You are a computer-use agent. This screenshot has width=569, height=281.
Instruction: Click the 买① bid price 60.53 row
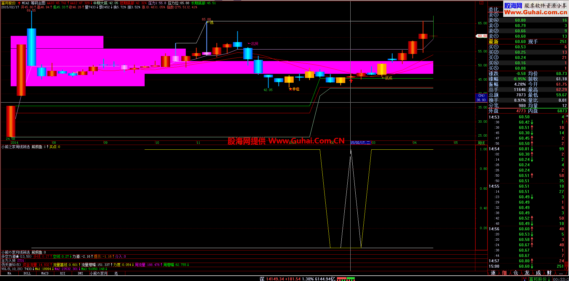tap(528, 47)
